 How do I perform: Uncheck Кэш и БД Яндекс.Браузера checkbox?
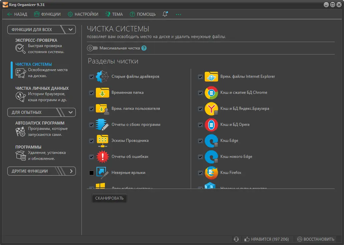[x=200, y=109]
